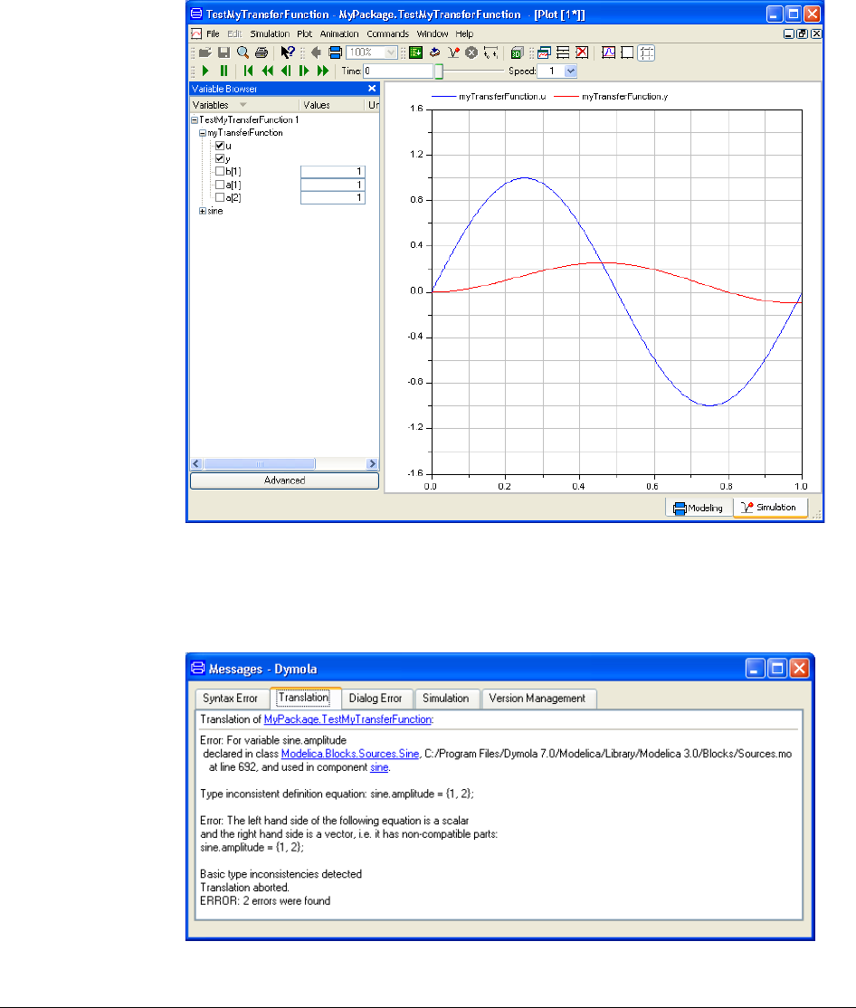The width and height of the screenshot is (856, 1008).
Task: Check the a[2] variable checkbox
Action: point(220,197)
